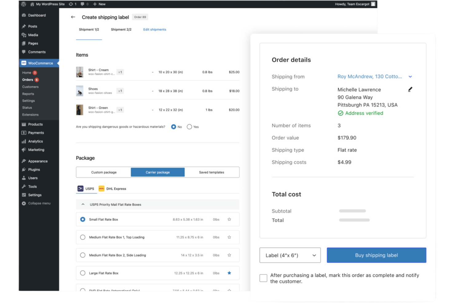Open Saved templates tab
This screenshot has height=303, width=455.
(x=212, y=172)
